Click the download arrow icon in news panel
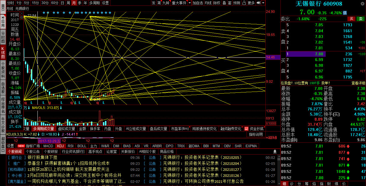This screenshot has width=366, height=186. tap(275, 151)
